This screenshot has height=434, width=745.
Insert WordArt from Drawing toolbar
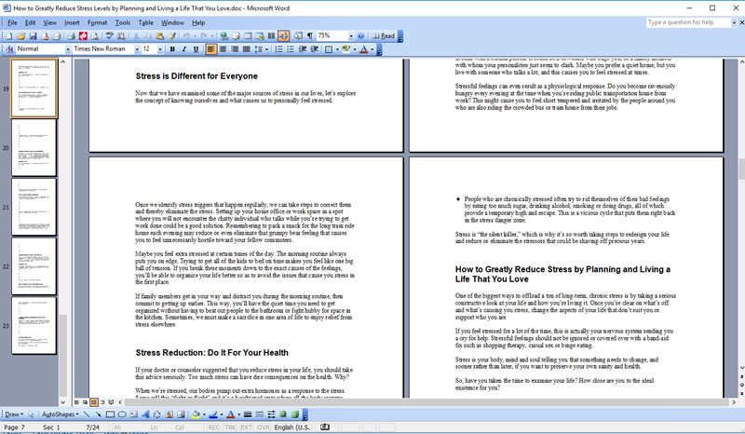(x=145, y=414)
